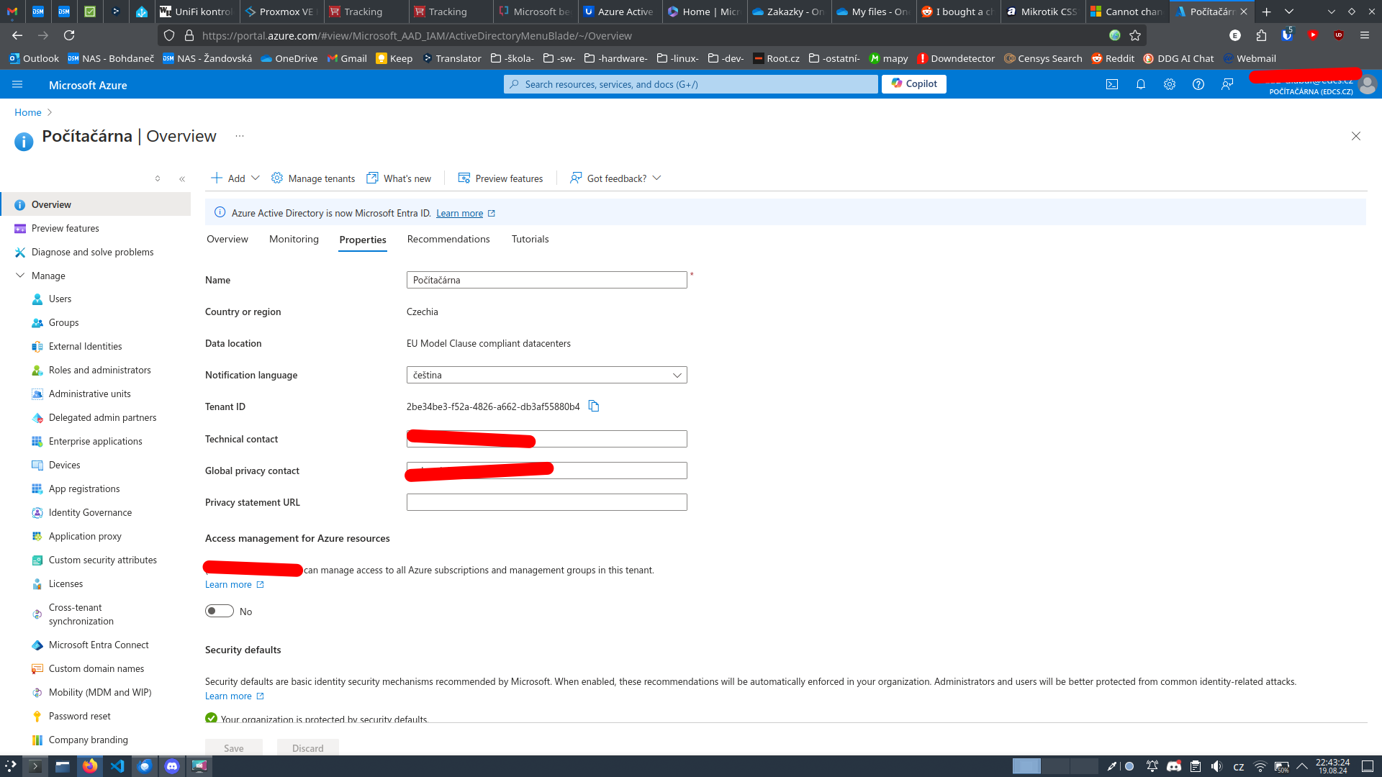Click the Bitwarden extension icon

click(1287, 35)
